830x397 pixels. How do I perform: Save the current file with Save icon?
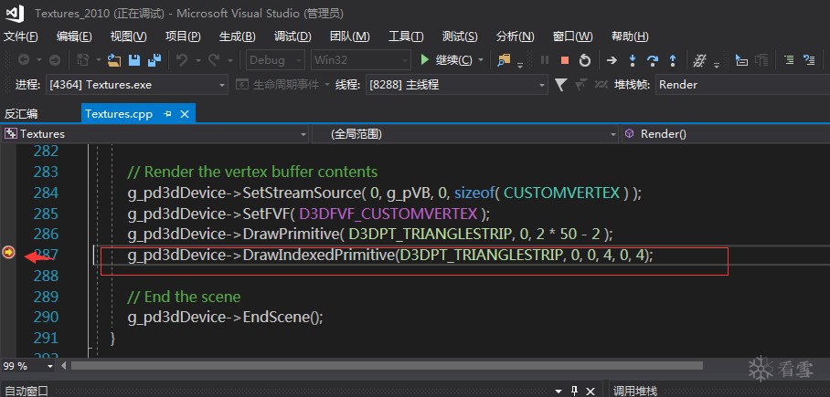click(x=134, y=60)
